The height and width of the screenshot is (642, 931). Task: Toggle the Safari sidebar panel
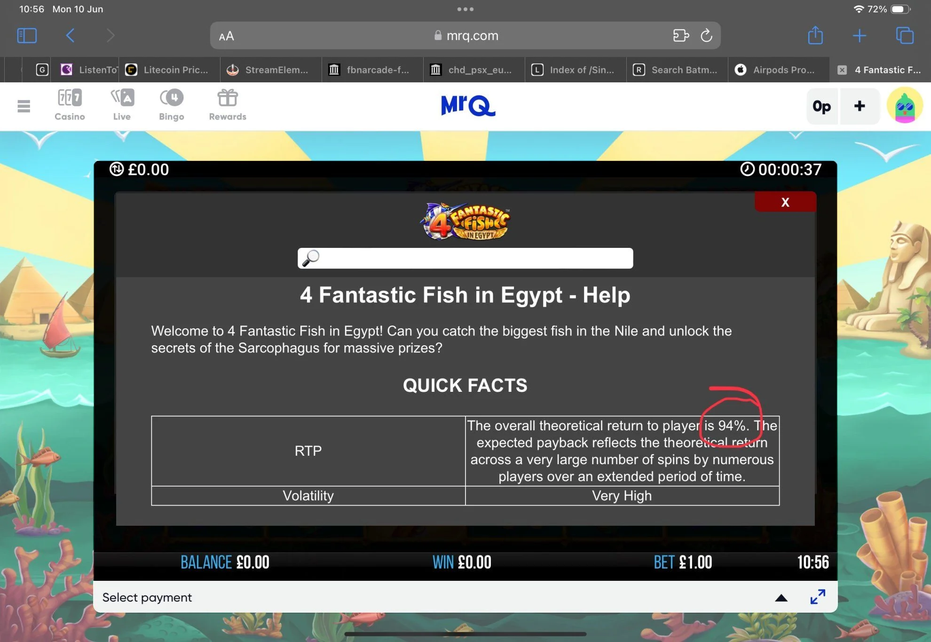click(27, 36)
